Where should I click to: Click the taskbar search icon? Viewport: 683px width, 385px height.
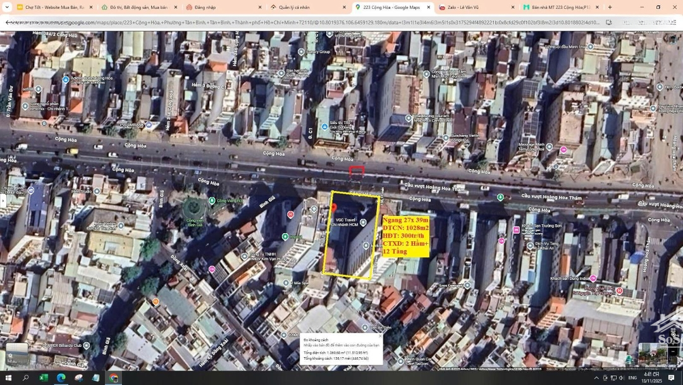26,378
